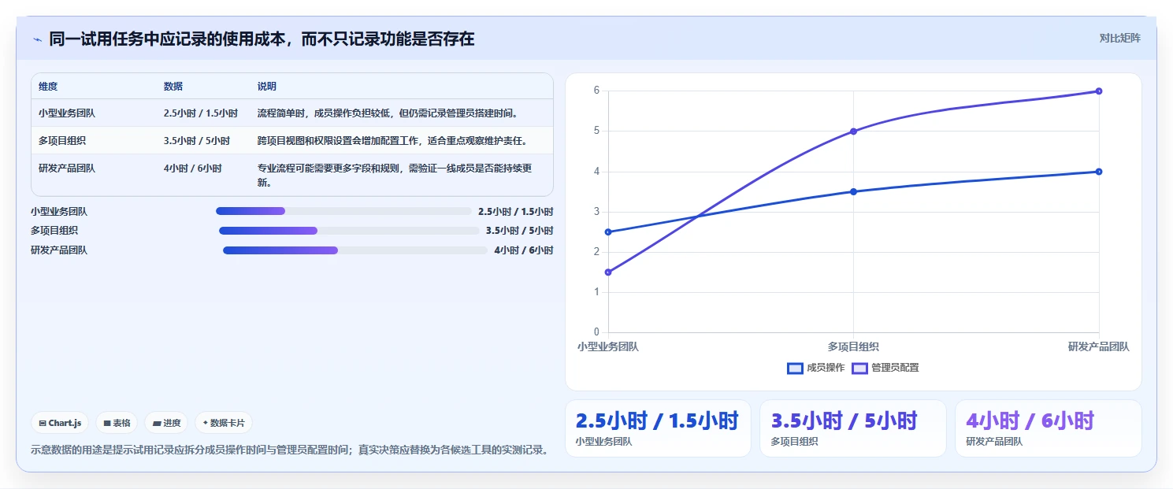Click the 小型业务团队 progress bar
The image size is (1173, 489).
pos(343,211)
